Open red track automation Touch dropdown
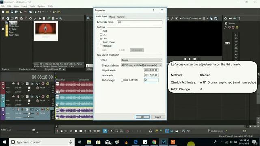 49,88
